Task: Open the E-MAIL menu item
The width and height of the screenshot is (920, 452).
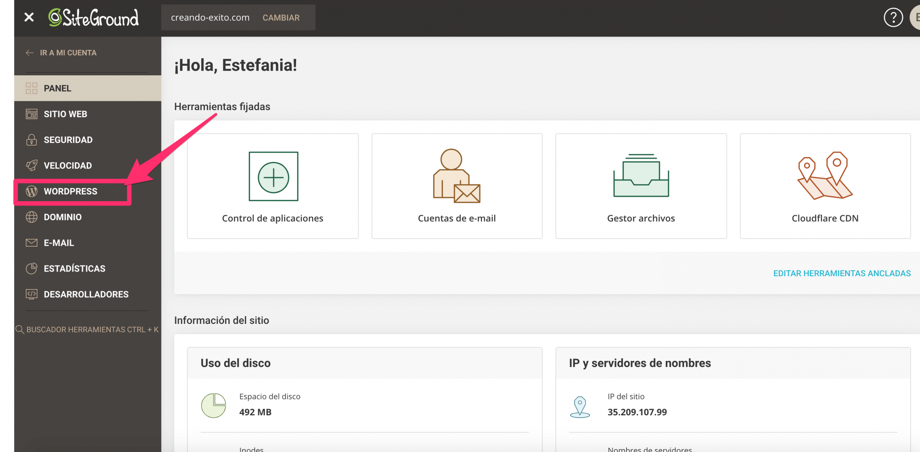Action: [x=88, y=243]
